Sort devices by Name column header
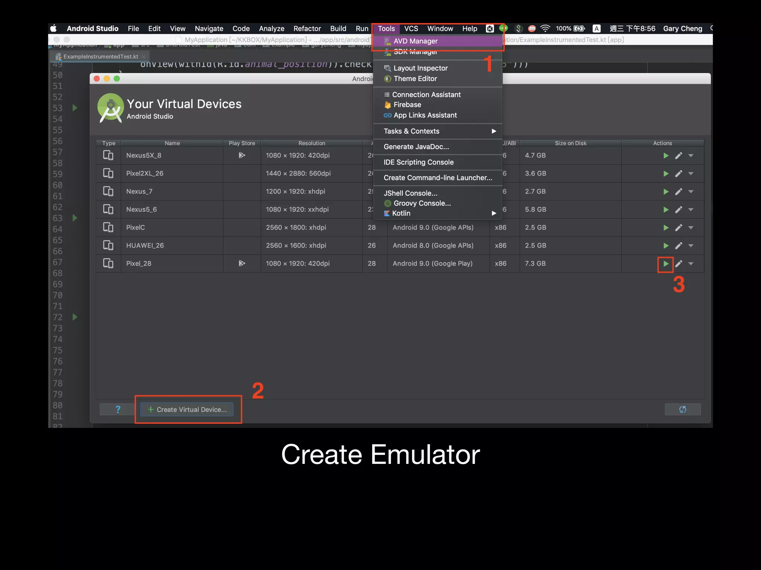This screenshot has height=570, width=761. pyautogui.click(x=172, y=143)
